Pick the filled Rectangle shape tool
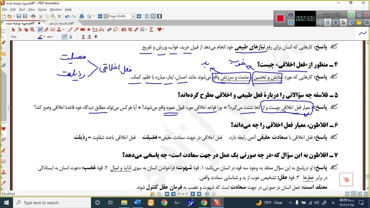 point(83,29)
